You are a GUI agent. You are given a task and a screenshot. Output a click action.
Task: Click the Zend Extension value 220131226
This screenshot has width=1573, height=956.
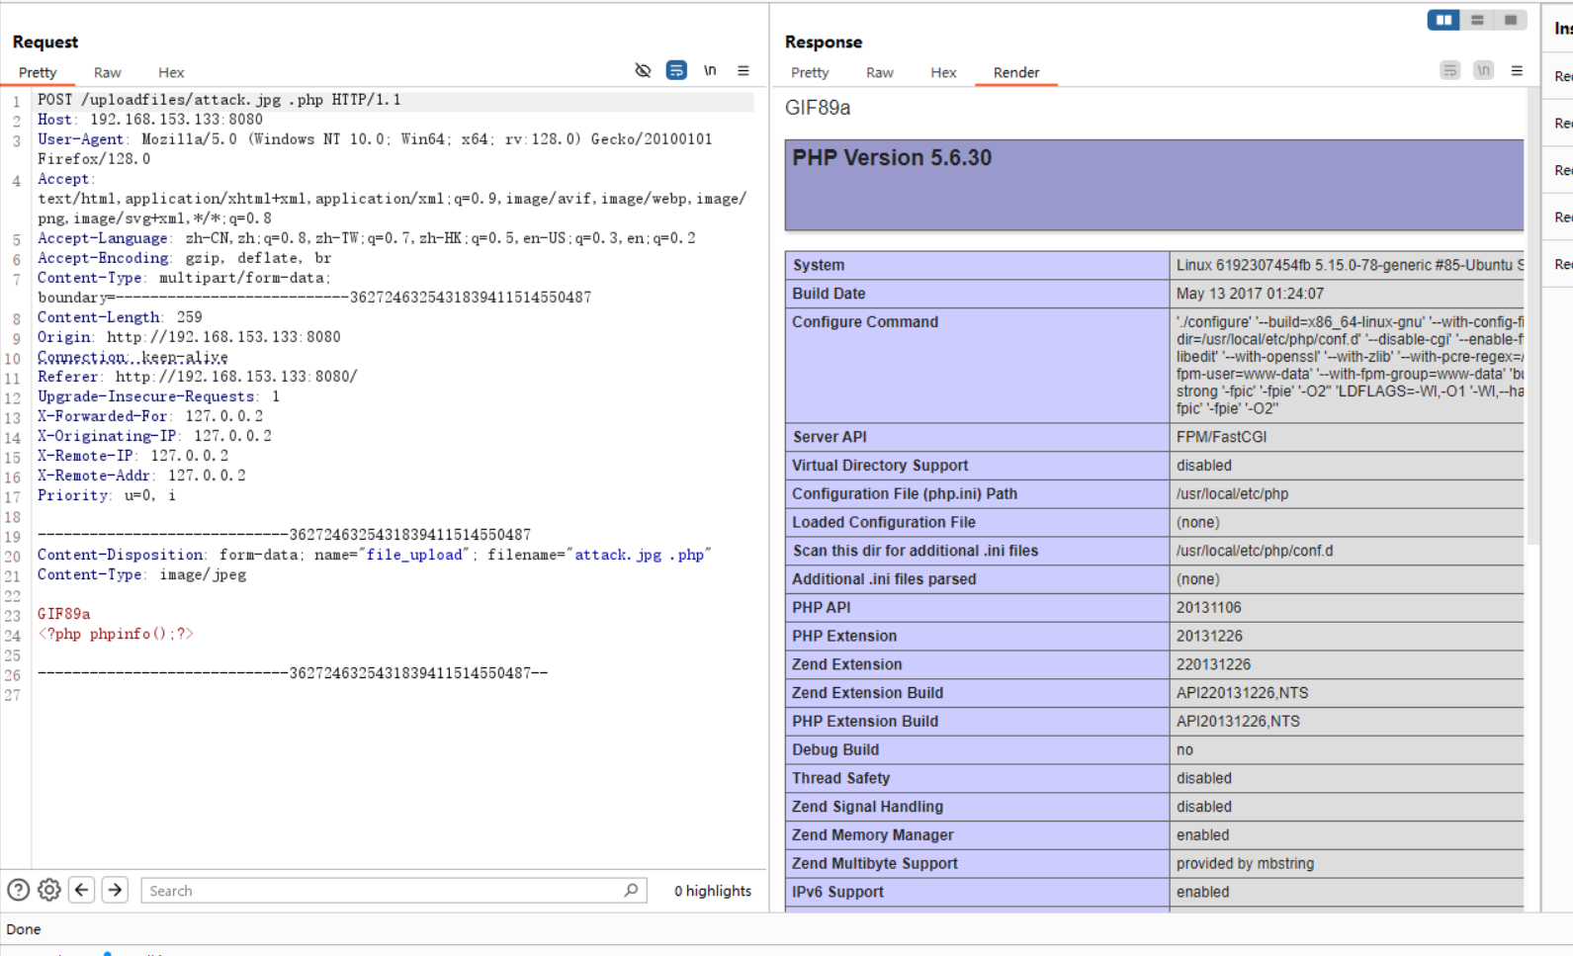1213,664
